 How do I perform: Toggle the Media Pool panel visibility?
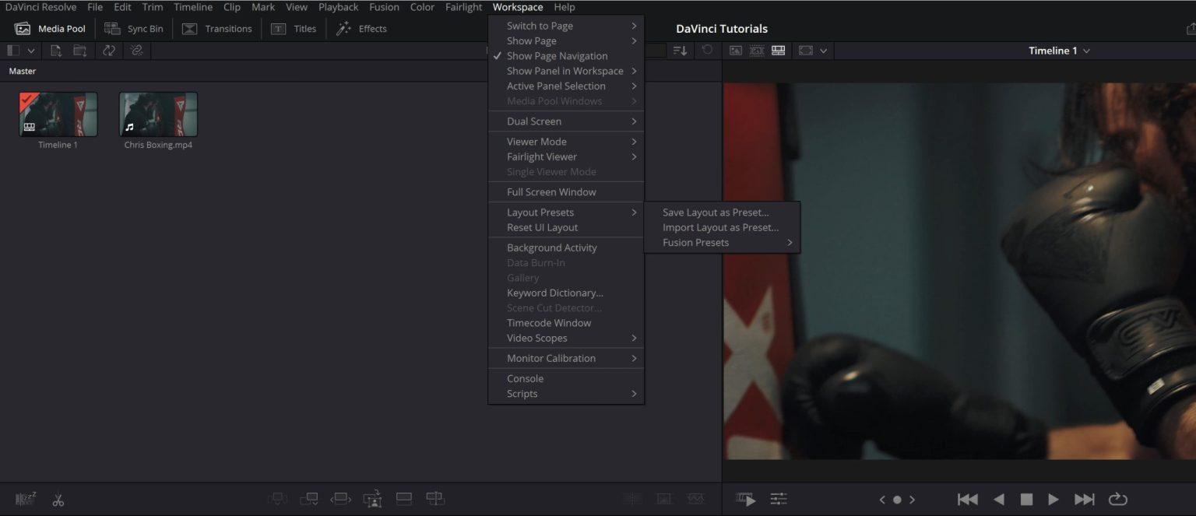(x=50, y=28)
